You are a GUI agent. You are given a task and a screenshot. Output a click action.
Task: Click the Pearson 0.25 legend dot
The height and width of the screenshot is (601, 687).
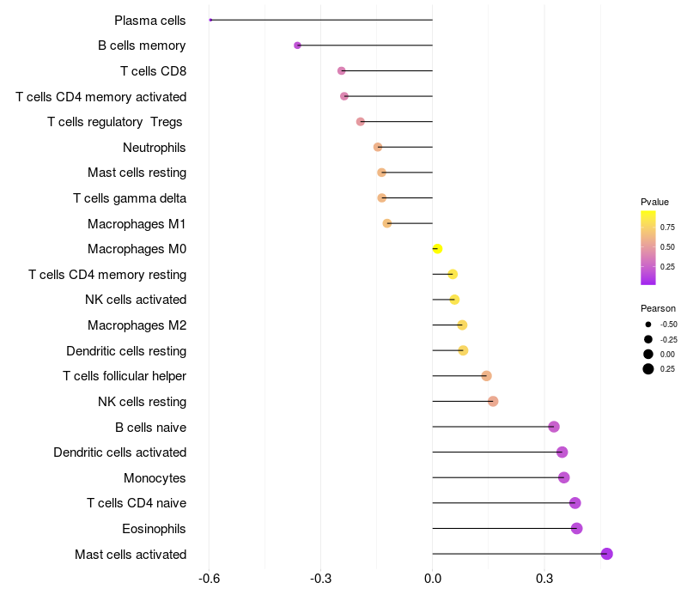coord(648,369)
